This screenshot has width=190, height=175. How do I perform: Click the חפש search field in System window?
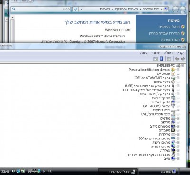41,9
